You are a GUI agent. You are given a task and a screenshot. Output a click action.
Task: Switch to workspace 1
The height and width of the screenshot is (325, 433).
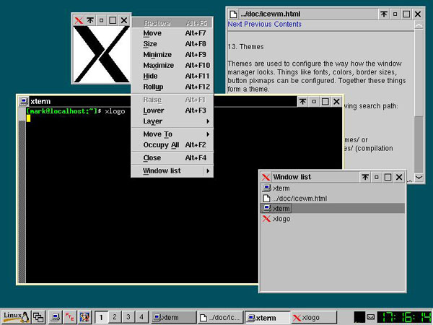pos(101,317)
